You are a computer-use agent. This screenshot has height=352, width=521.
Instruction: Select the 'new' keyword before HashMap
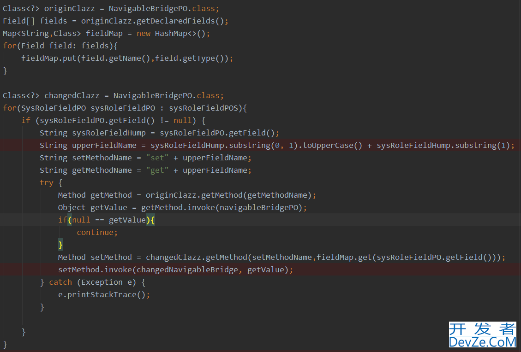coord(144,33)
